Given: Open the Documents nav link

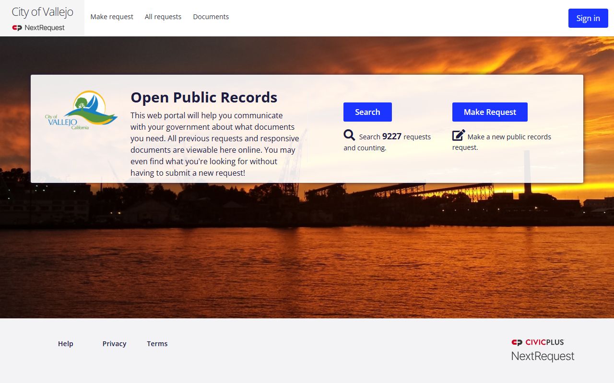Looking at the screenshot, I should point(211,17).
